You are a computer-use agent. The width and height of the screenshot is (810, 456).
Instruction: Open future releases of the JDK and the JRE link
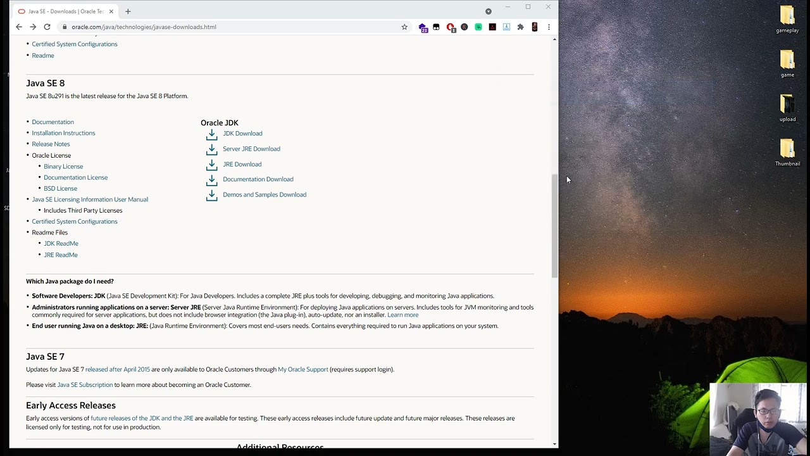click(142, 418)
